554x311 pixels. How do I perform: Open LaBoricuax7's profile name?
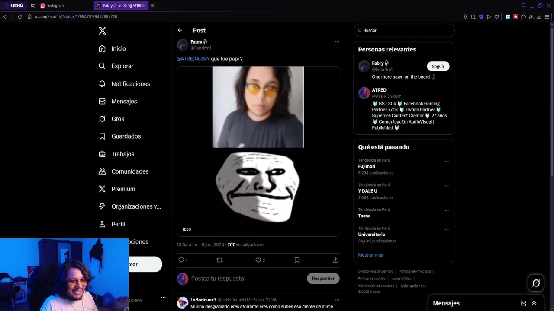(203, 300)
